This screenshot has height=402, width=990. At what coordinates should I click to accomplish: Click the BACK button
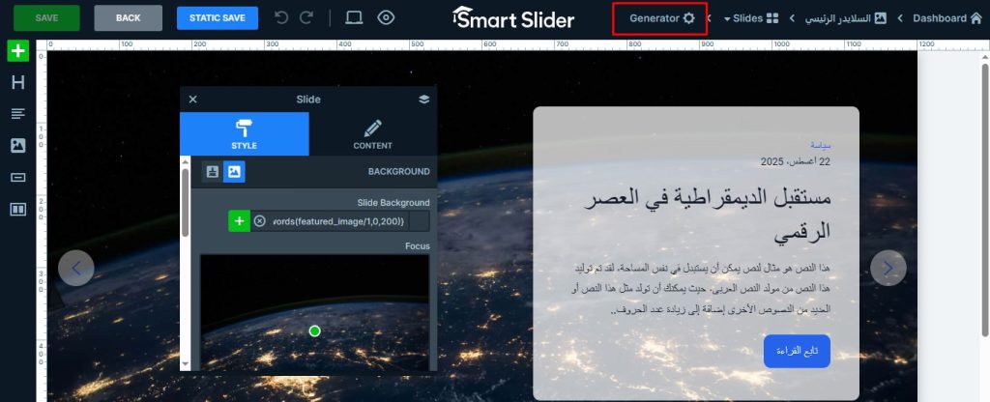(x=129, y=17)
